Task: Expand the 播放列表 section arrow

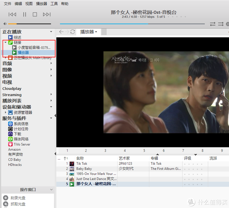Action: point(51,101)
